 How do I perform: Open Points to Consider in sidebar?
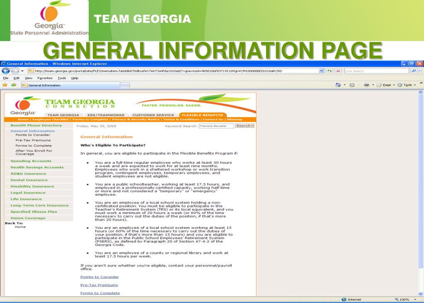point(33,135)
